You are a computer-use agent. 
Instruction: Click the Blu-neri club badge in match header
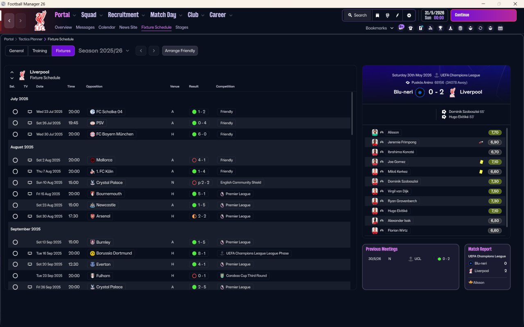pos(420,92)
